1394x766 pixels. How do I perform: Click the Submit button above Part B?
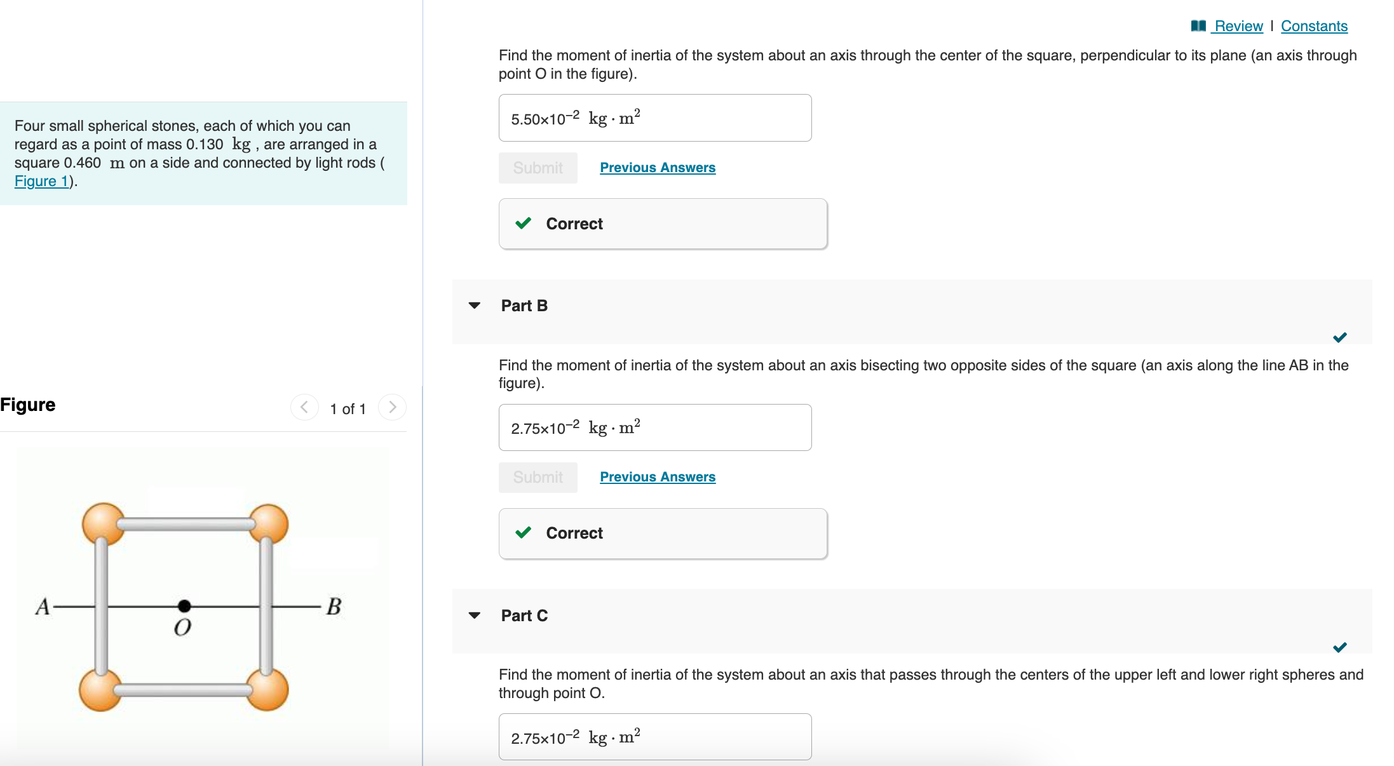[538, 168]
